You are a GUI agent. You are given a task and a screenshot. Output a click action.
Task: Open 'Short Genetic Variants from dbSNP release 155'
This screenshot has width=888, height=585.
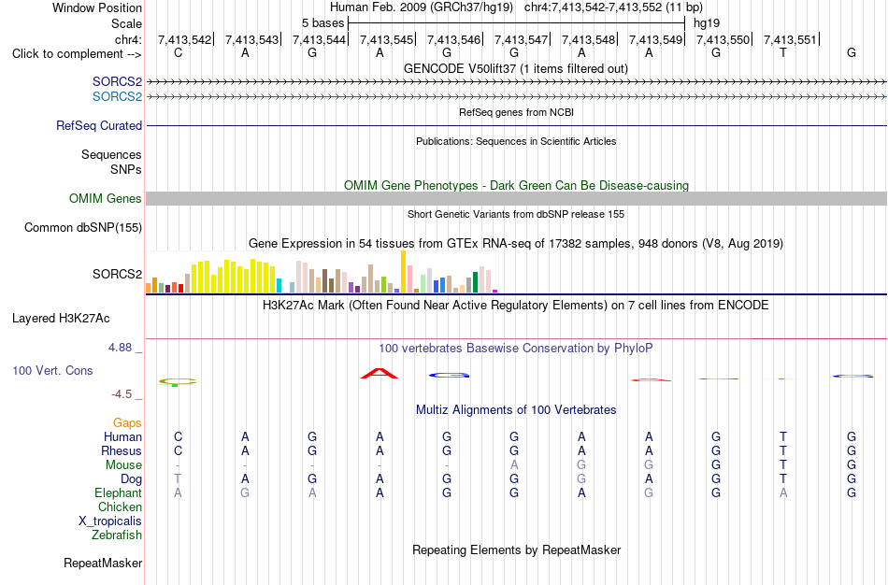click(x=516, y=214)
